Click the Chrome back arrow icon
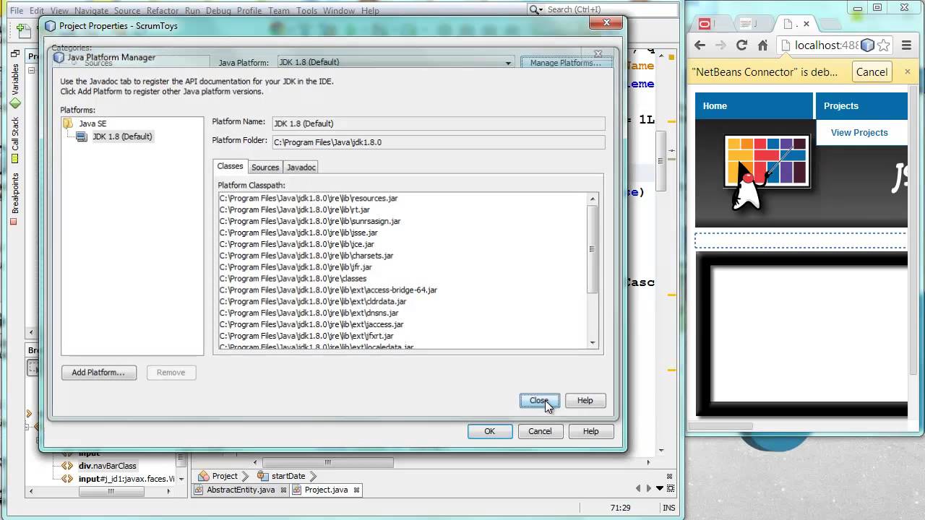This screenshot has height=520, width=925. 700,45
